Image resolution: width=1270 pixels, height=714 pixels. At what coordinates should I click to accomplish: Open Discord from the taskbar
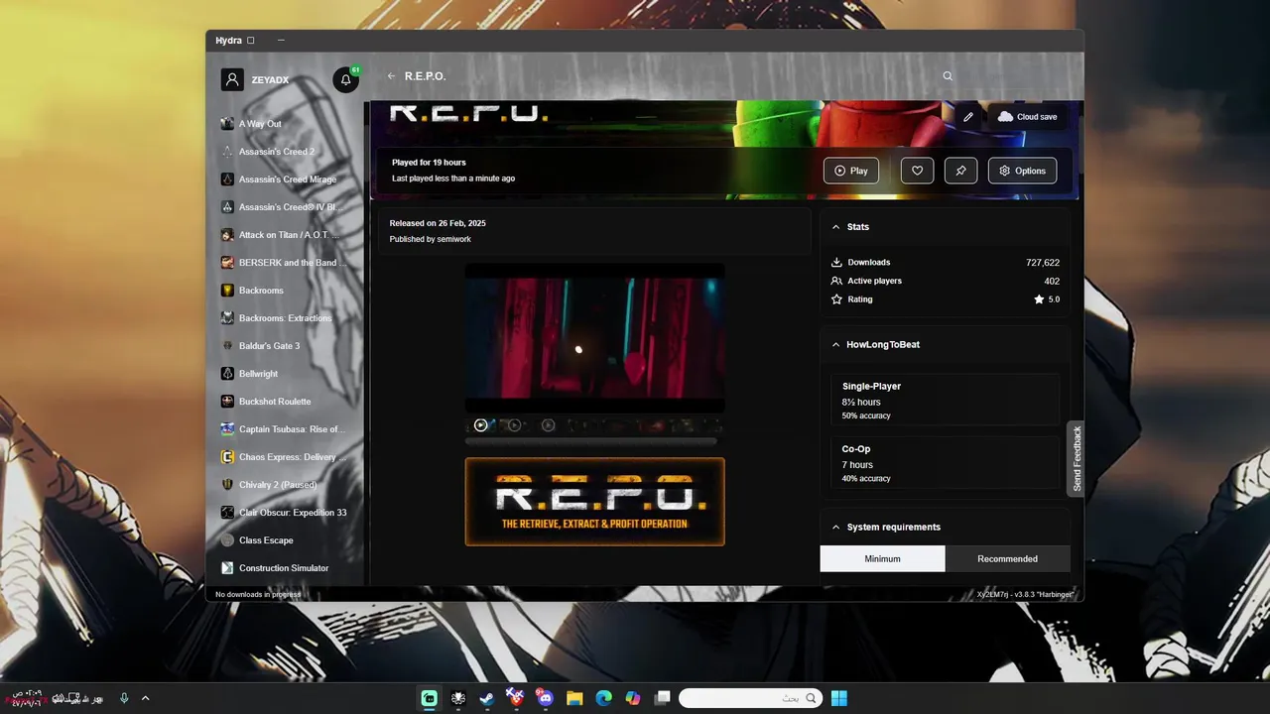pos(545,698)
